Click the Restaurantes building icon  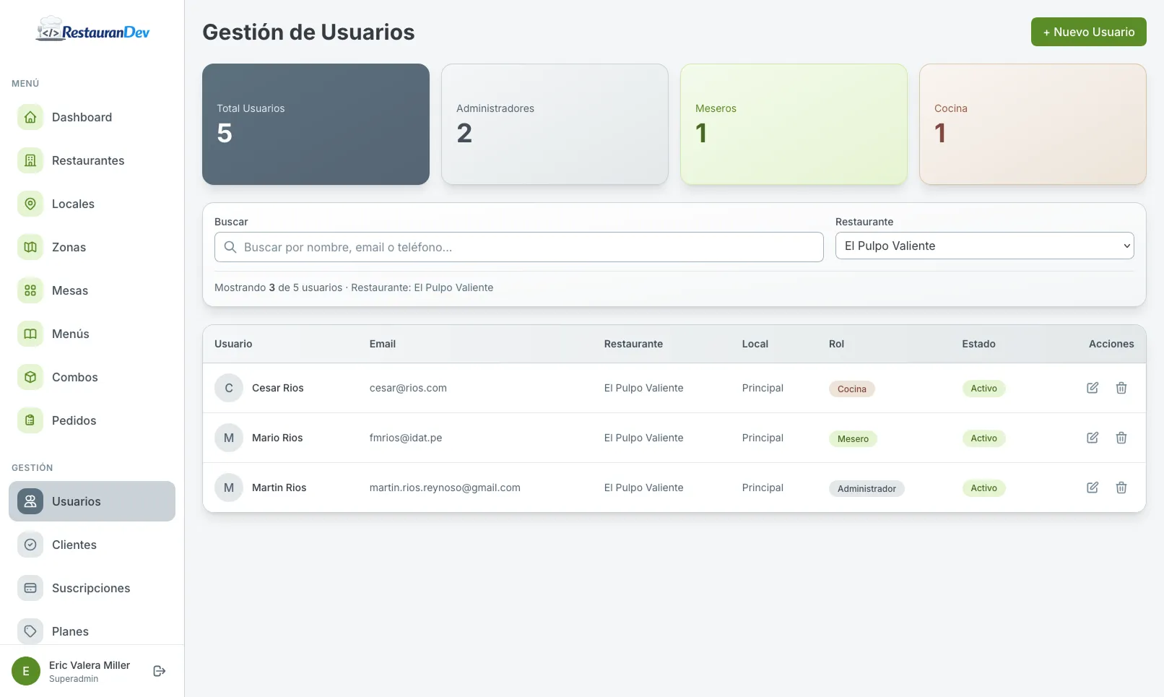30,160
